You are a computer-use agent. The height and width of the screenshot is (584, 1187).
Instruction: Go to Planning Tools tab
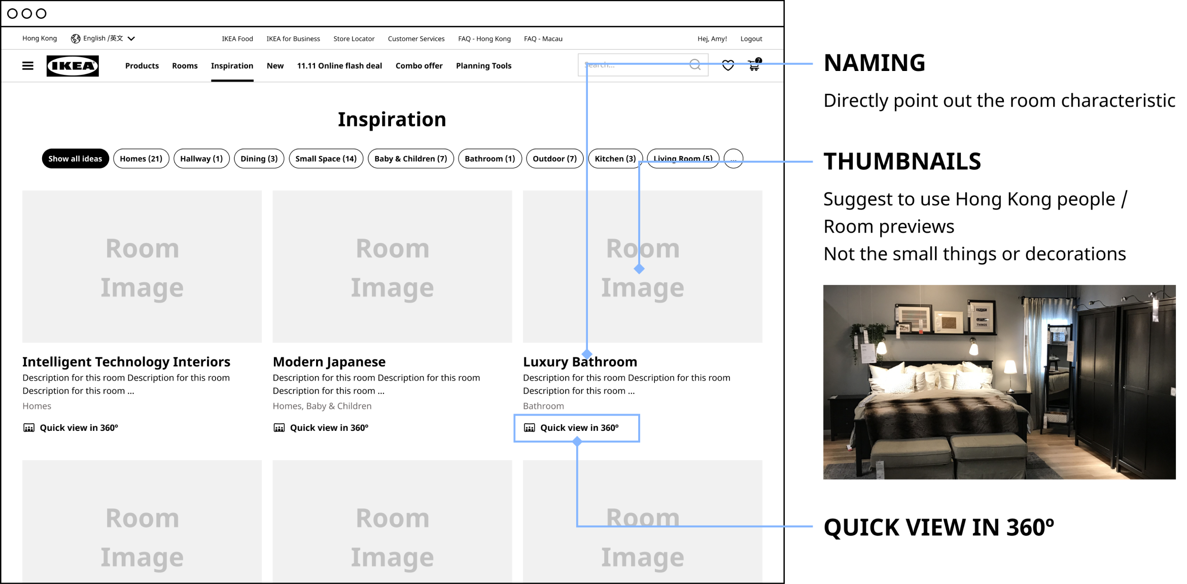pos(483,66)
